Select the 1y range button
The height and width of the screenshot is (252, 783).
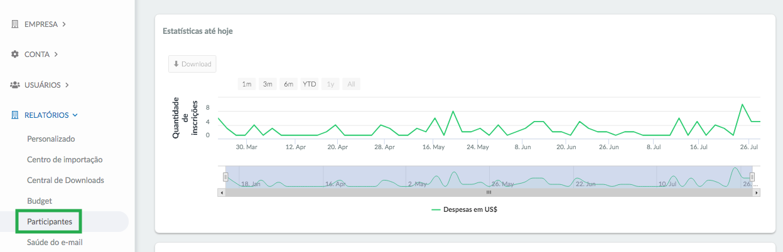pos(330,84)
